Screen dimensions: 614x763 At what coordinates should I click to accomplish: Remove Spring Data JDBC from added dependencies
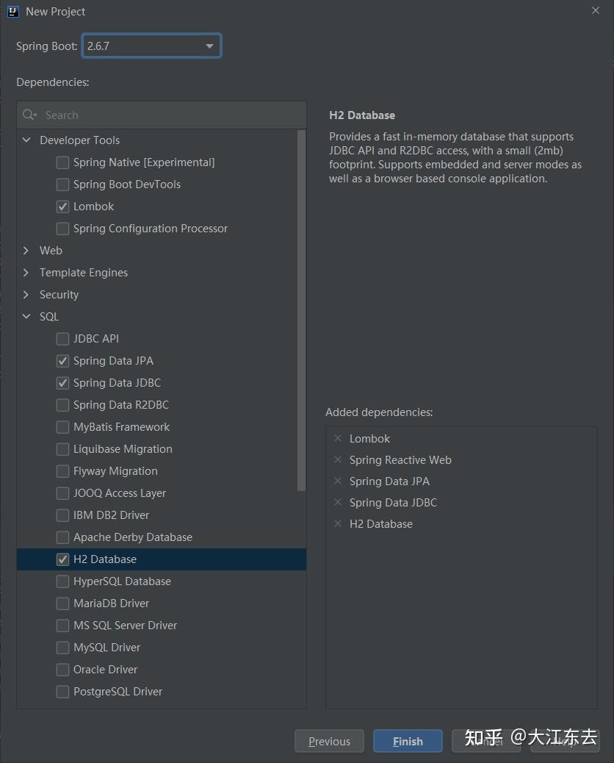coord(338,503)
